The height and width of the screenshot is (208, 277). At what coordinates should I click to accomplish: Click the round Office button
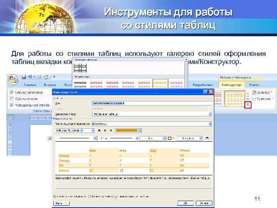(13, 80)
